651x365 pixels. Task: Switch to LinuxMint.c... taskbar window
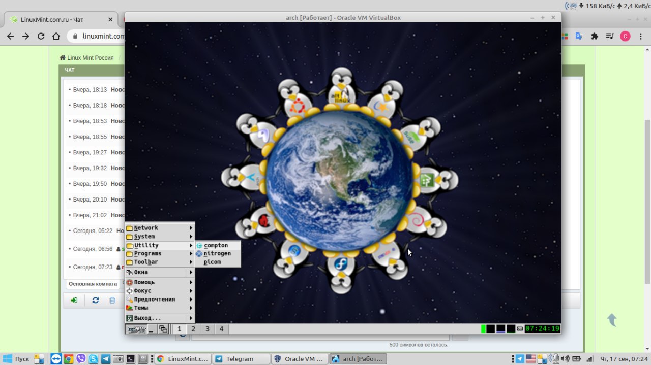pyautogui.click(x=182, y=359)
